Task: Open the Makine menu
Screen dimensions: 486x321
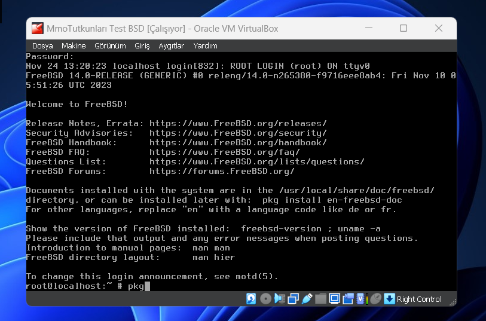Action: [74, 46]
